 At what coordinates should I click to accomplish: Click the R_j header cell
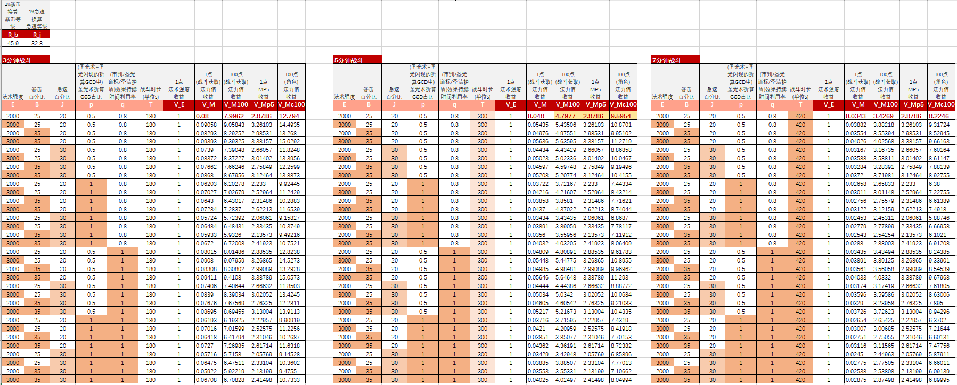click(37, 35)
